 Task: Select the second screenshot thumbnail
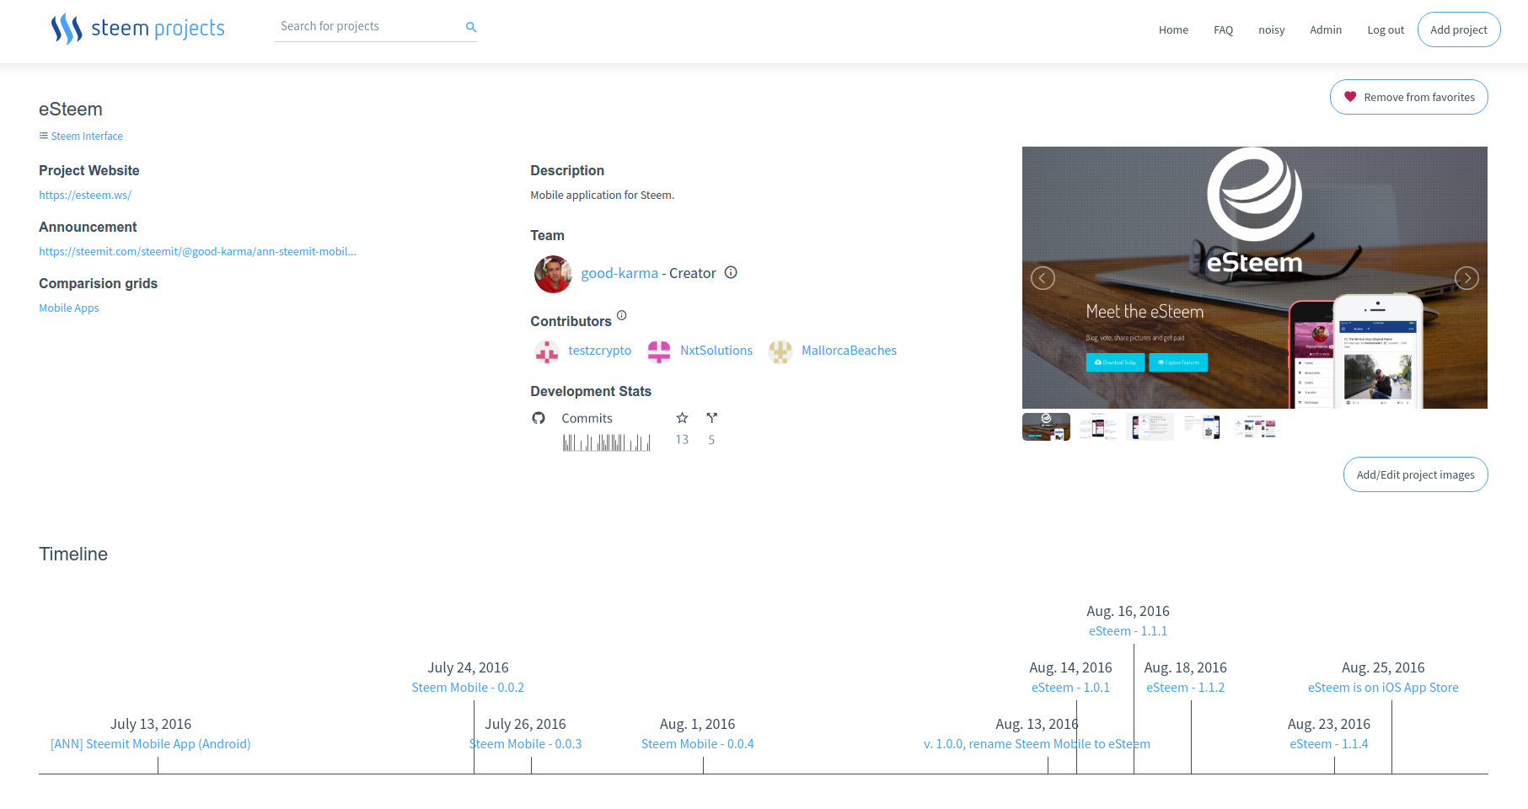tap(1098, 426)
